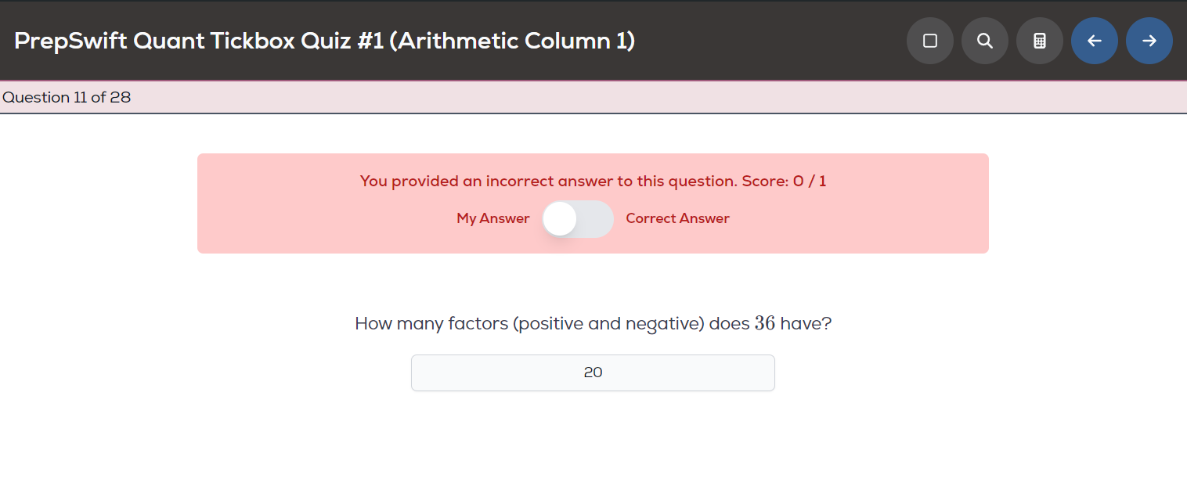This screenshot has height=493, width=1187.
Task: Click the question text about factors
Action: [593, 323]
